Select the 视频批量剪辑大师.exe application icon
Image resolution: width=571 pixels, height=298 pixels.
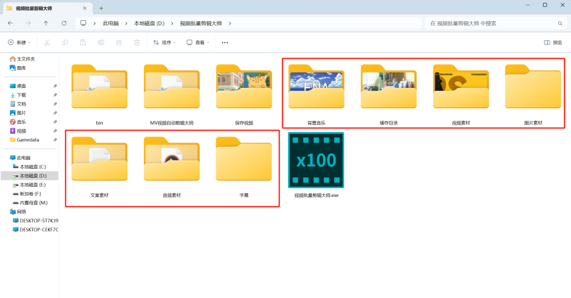pyautogui.click(x=316, y=160)
